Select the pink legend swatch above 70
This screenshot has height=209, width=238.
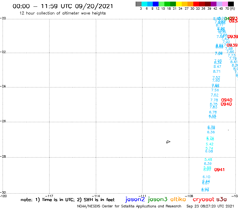pyautogui.click(x=225, y=4)
